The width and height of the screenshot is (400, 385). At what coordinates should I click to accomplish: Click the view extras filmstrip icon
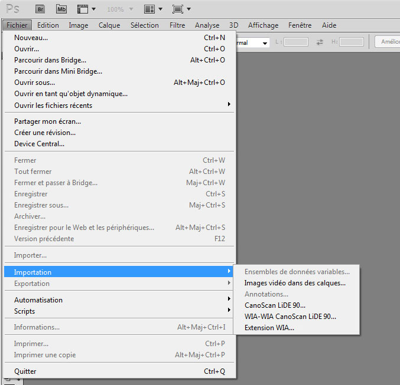coord(82,9)
